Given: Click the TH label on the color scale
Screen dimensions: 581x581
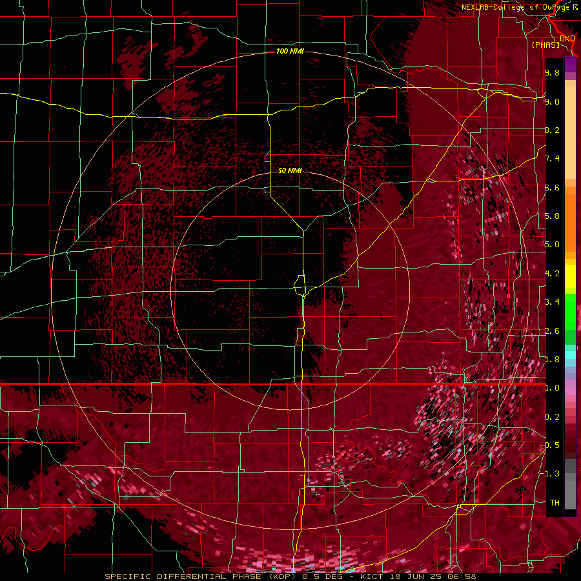Looking at the screenshot, I should [x=555, y=503].
